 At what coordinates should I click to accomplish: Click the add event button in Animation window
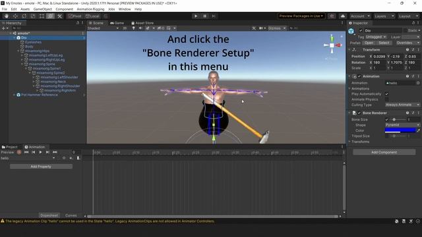[78, 158]
